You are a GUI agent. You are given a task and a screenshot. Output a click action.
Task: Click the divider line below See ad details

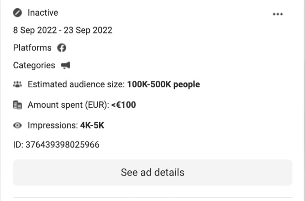pyautogui.click(x=153, y=198)
